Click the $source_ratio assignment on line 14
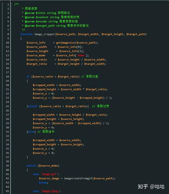This screenshot has width=169, height=194. [x=66, y=60]
